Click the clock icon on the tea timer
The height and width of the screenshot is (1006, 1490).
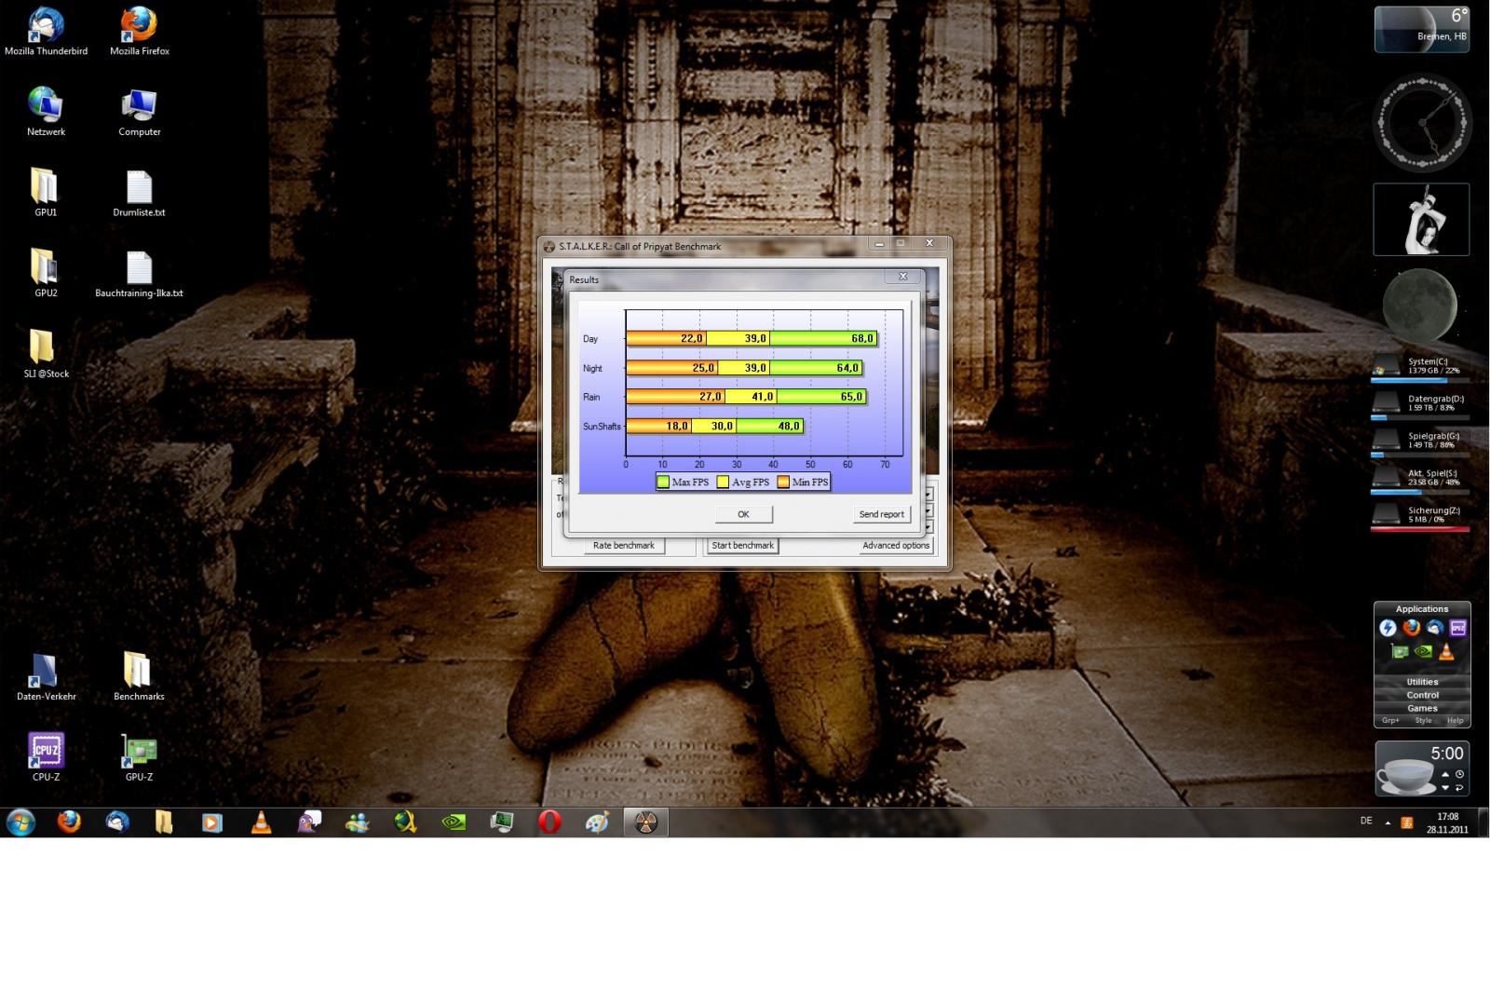1459,774
